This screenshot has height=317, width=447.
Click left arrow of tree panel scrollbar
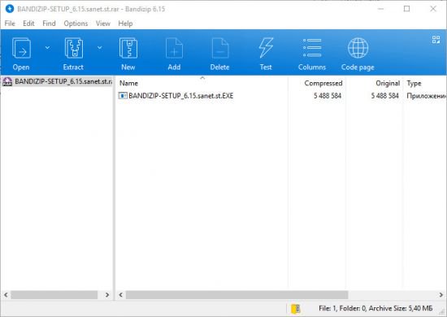[6, 295]
